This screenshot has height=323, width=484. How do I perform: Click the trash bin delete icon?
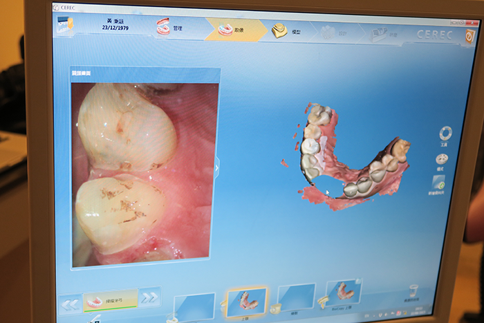tap(413, 291)
